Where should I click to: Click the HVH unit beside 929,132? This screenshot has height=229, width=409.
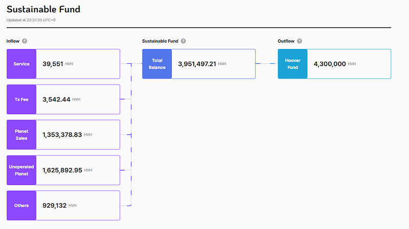click(x=73, y=206)
